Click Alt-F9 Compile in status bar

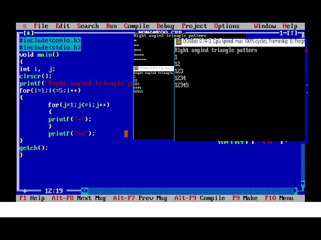pos(200,198)
